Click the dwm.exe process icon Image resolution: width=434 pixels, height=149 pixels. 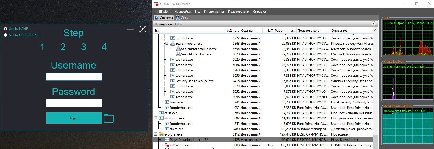(167, 129)
